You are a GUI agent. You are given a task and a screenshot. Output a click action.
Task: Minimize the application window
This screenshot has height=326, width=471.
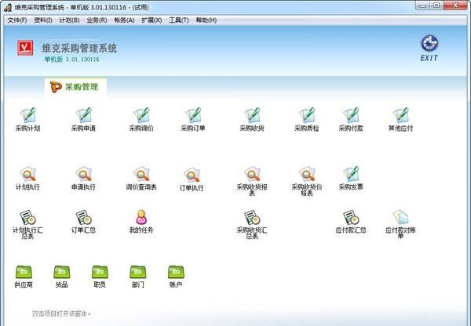click(423, 5)
